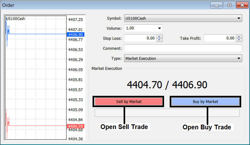Select the US100Cash label on the chart

[x=15, y=19]
